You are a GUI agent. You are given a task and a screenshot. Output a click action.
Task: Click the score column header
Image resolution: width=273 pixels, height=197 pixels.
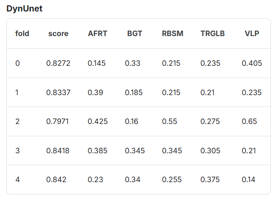pyautogui.click(x=58, y=34)
